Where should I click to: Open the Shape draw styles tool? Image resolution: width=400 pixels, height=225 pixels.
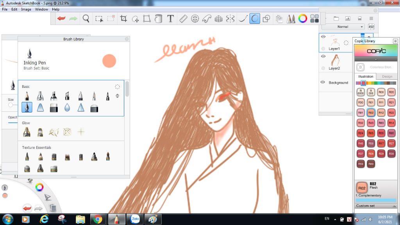pos(266,19)
